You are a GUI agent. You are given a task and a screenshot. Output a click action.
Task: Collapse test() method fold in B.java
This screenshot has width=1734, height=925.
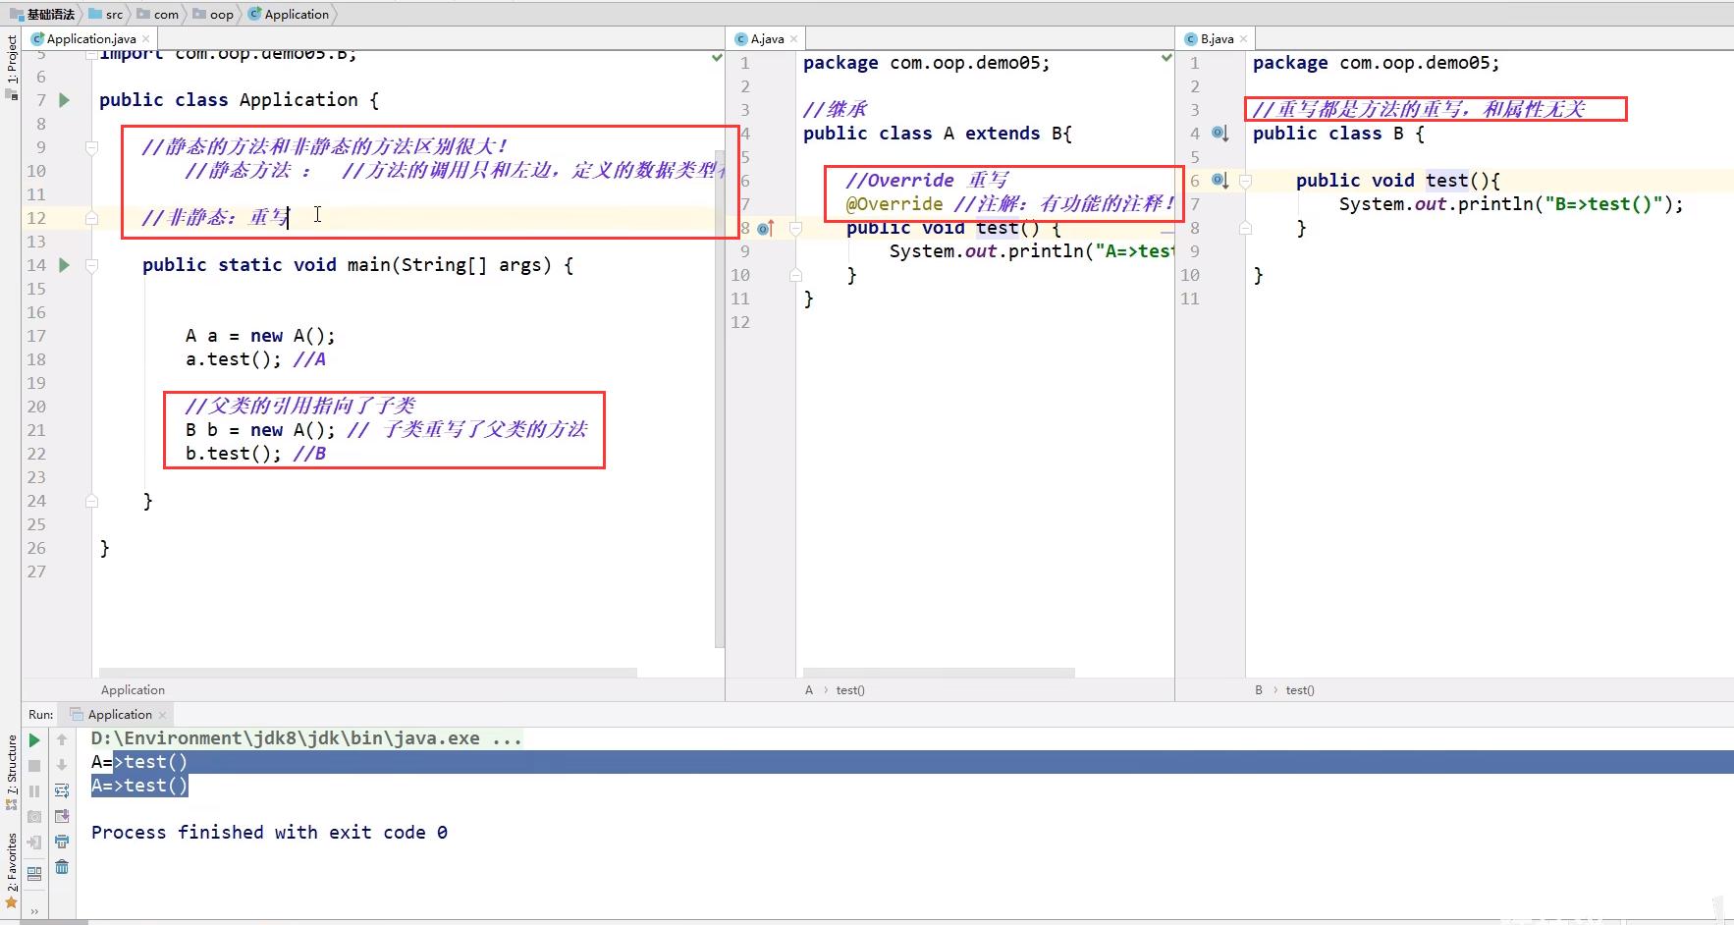[1245, 181]
